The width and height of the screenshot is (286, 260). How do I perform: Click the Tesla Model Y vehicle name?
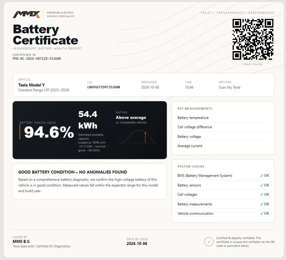[31, 85]
